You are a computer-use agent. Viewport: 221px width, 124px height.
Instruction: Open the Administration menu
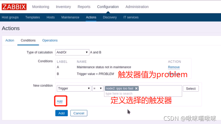coord(137,7)
